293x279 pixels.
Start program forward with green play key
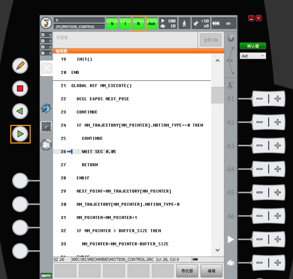click(20, 134)
